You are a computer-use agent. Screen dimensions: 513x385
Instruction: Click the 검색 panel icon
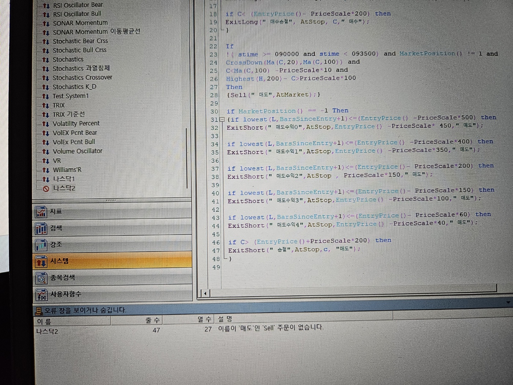[x=41, y=228]
